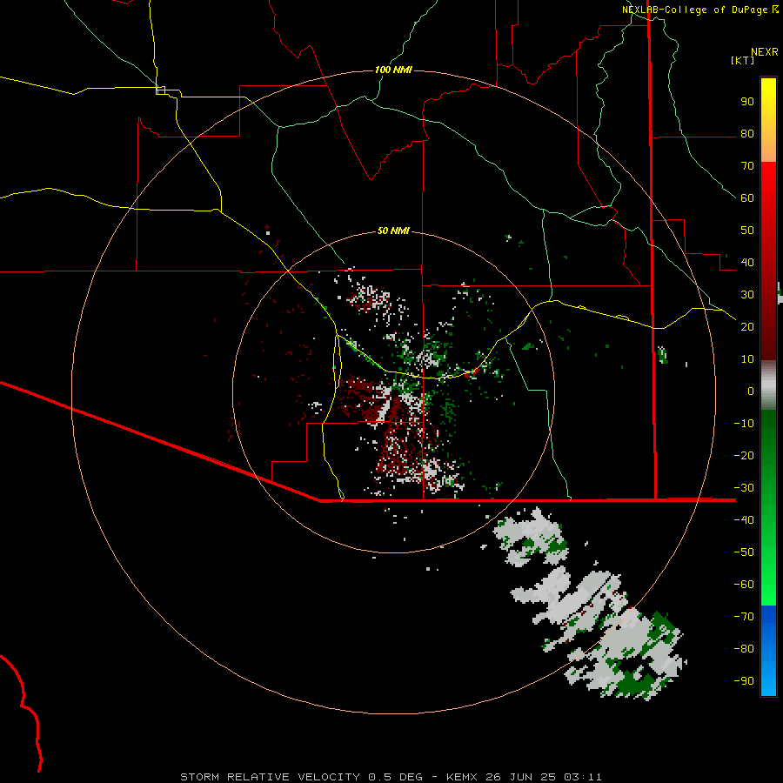
Task: Click the 100 NMI range ring label
Action: tap(393, 70)
